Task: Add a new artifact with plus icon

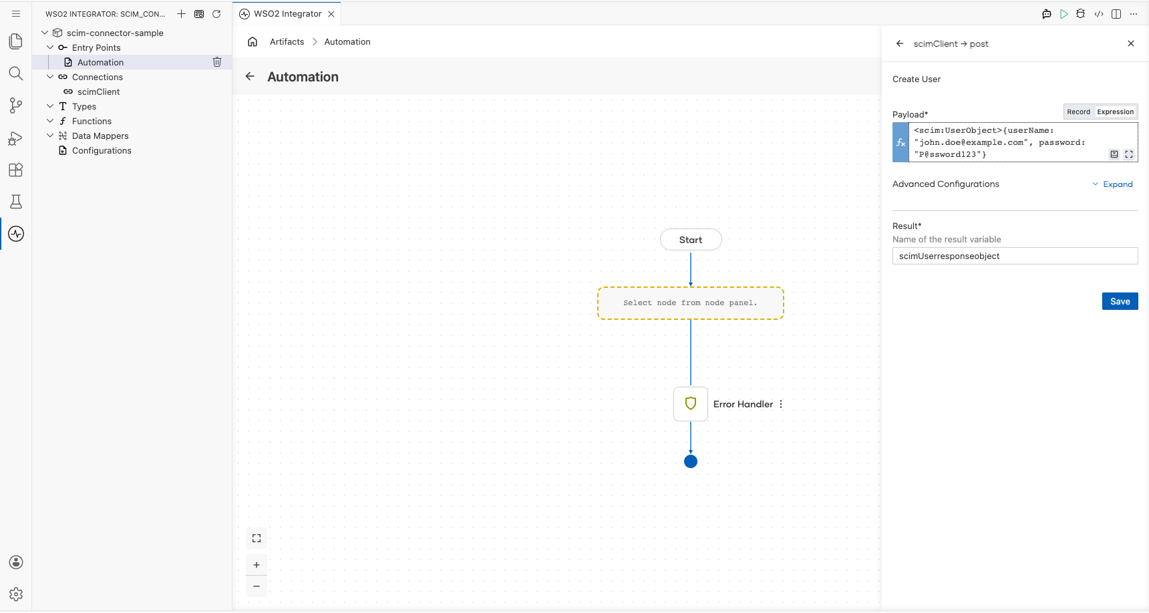Action: click(181, 13)
